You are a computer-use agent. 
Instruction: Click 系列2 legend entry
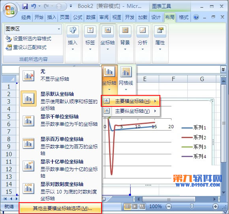pos(194,137)
